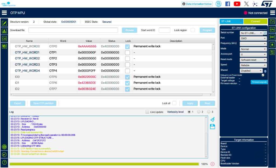Open the YouTube channel icon

(x=237, y=4)
